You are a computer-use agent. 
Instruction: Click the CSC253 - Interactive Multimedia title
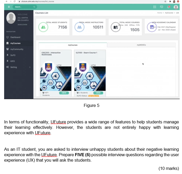click(51, 54)
